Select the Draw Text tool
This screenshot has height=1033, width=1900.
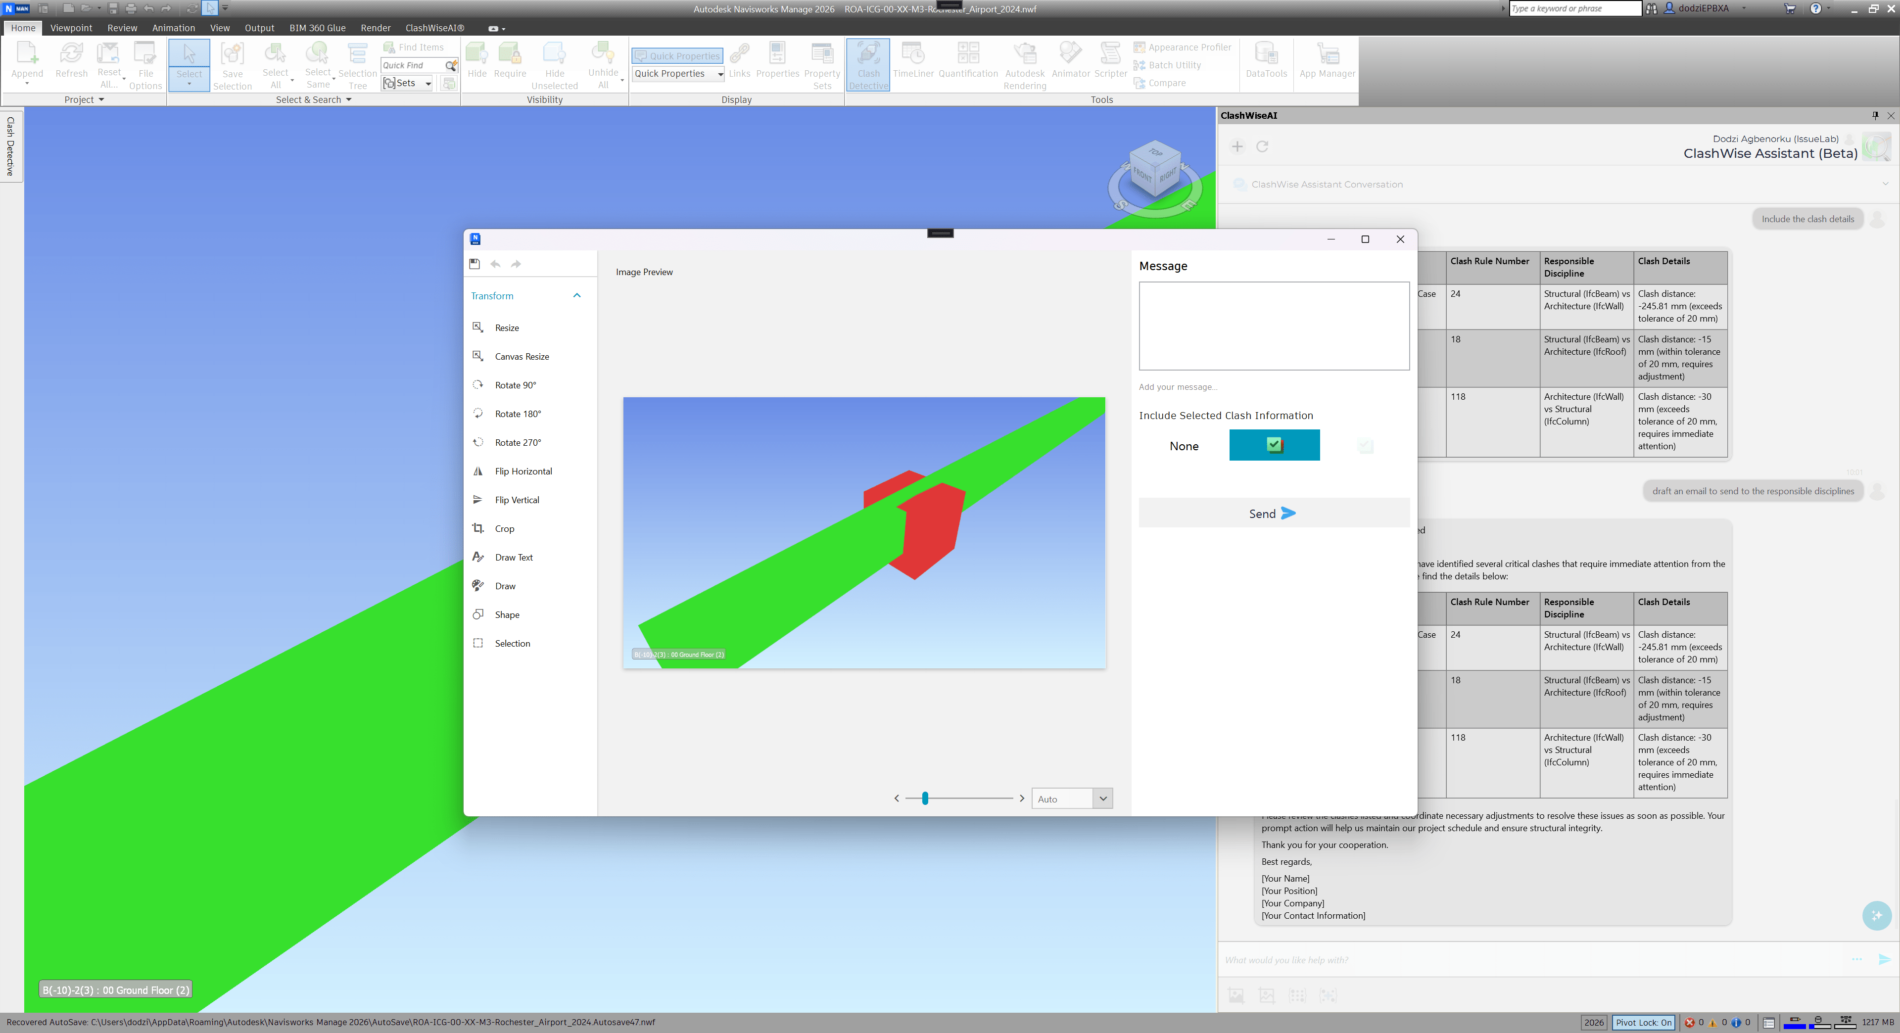coord(514,558)
